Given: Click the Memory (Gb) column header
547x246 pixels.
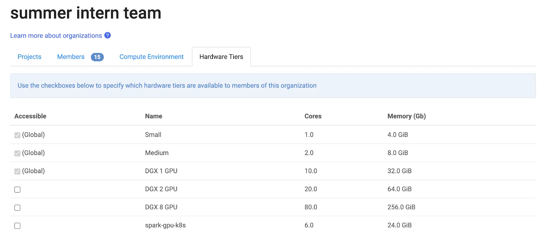Looking at the screenshot, I should [x=406, y=116].
